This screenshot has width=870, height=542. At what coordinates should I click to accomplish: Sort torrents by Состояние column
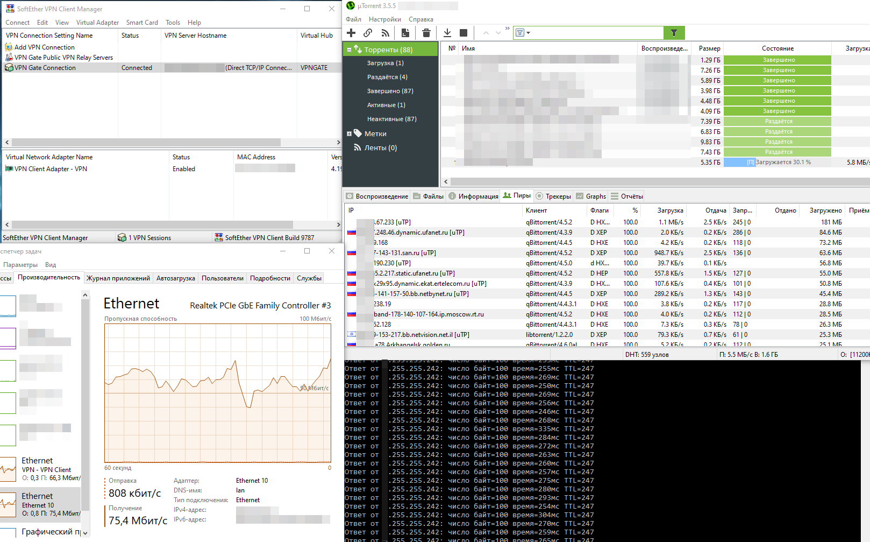coord(778,48)
